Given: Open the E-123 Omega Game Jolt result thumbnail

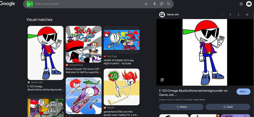Looking at the screenshot, I should (45, 53).
